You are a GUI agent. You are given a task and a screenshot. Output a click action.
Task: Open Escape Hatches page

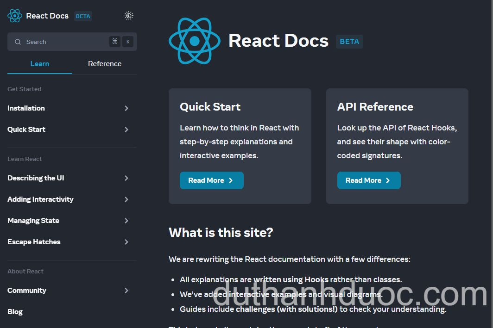tap(34, 242)
